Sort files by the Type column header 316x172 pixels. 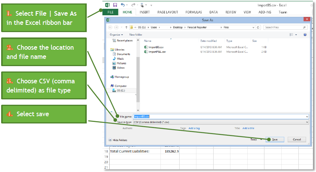click(229, 41)
